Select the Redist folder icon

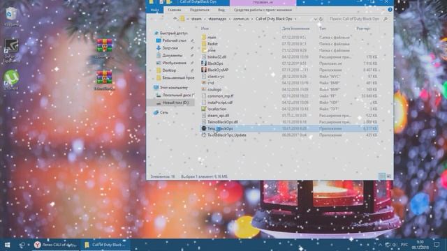[x=204, y=44]
